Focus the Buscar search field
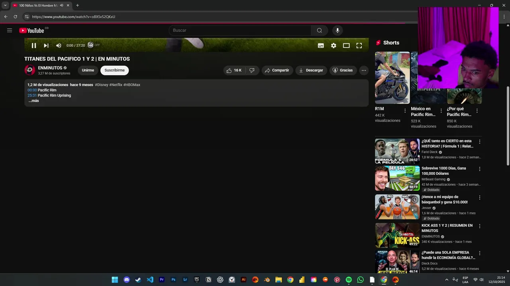Viewport: 510px width, 286px height. (x=240, y=31)
